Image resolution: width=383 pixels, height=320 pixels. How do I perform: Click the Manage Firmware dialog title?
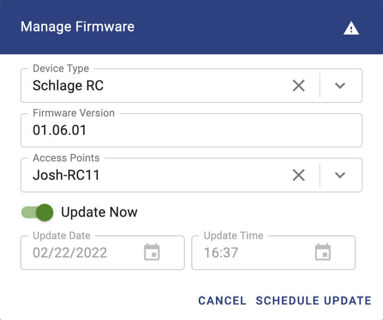(77, 27)
